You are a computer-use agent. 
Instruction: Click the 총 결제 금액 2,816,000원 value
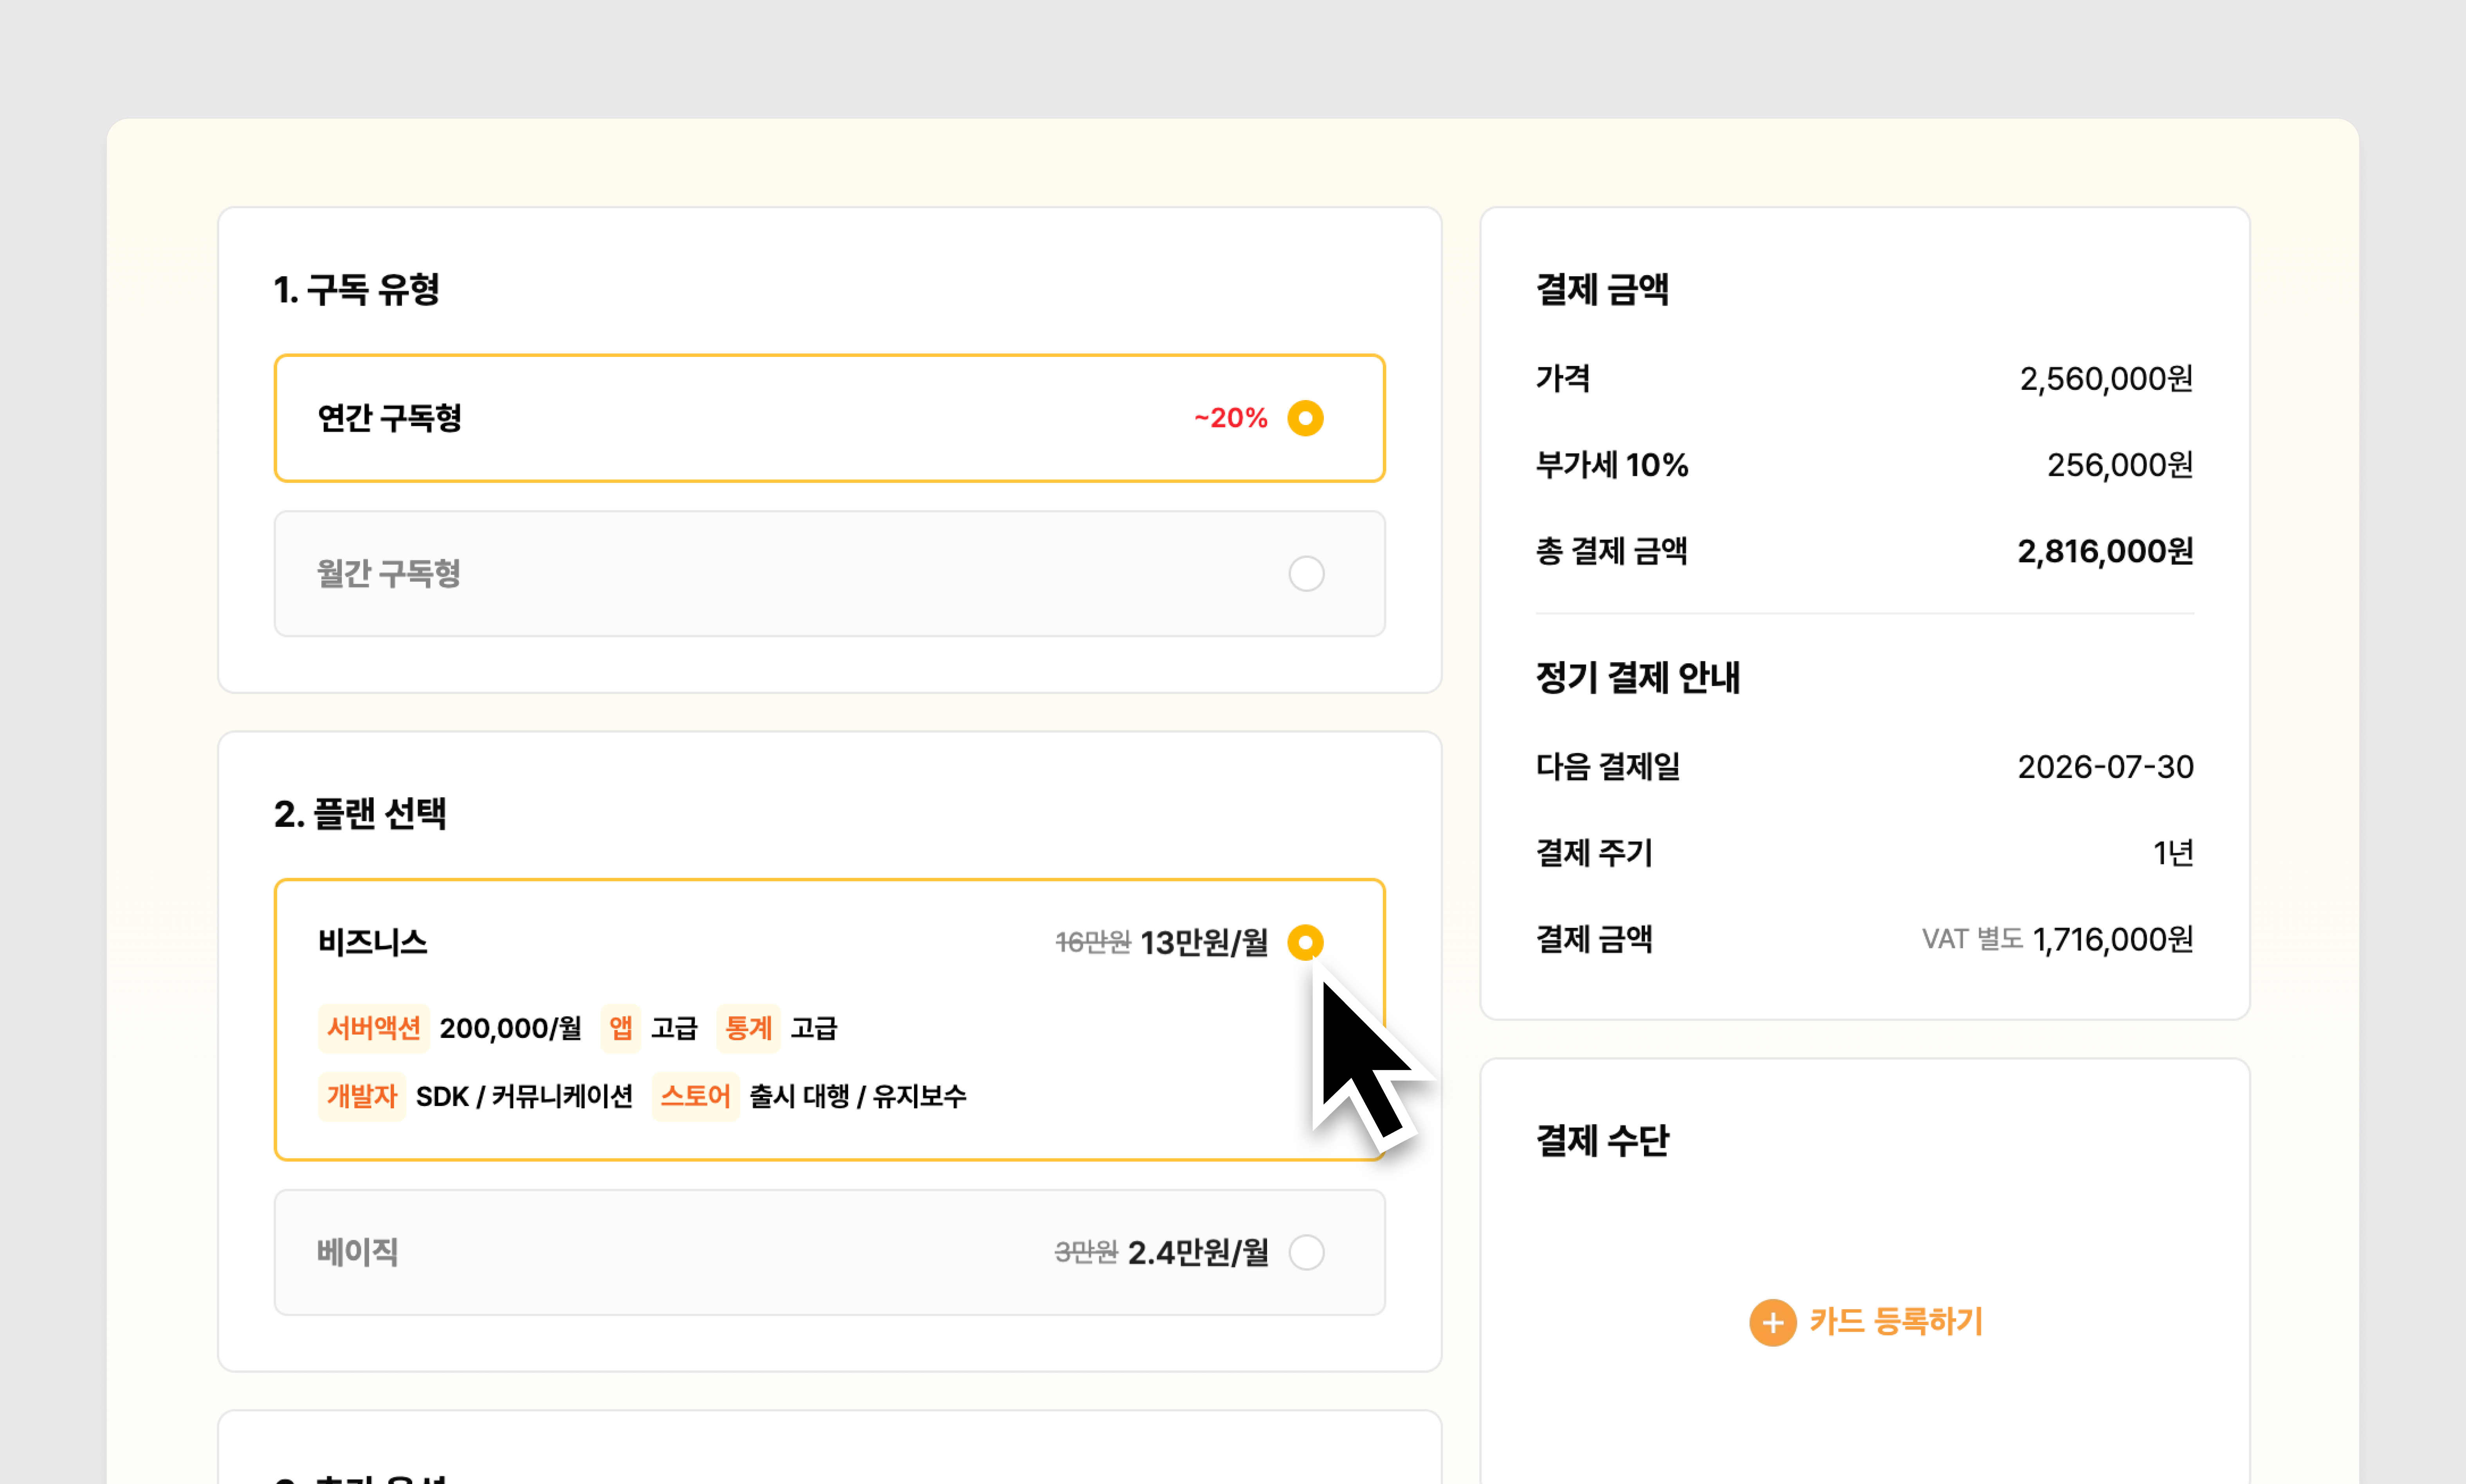pyautogui.click(x=2105, y=551)
